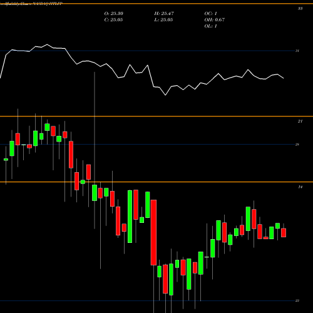
Task: Click the high price value 'H: 25.47'
Action: pyautogui.click(x=164, y=14)
